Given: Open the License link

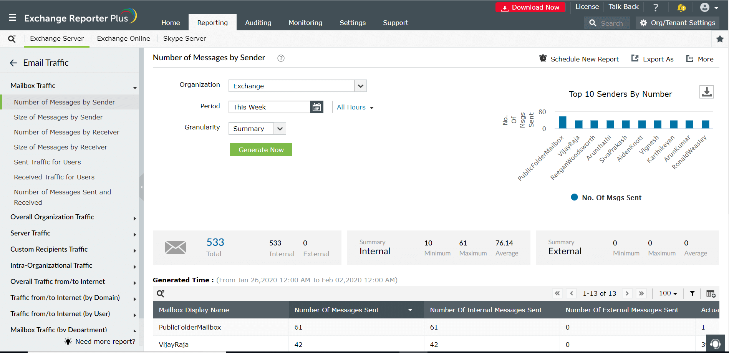Looking at the screenshot, I should coord(587,7).
